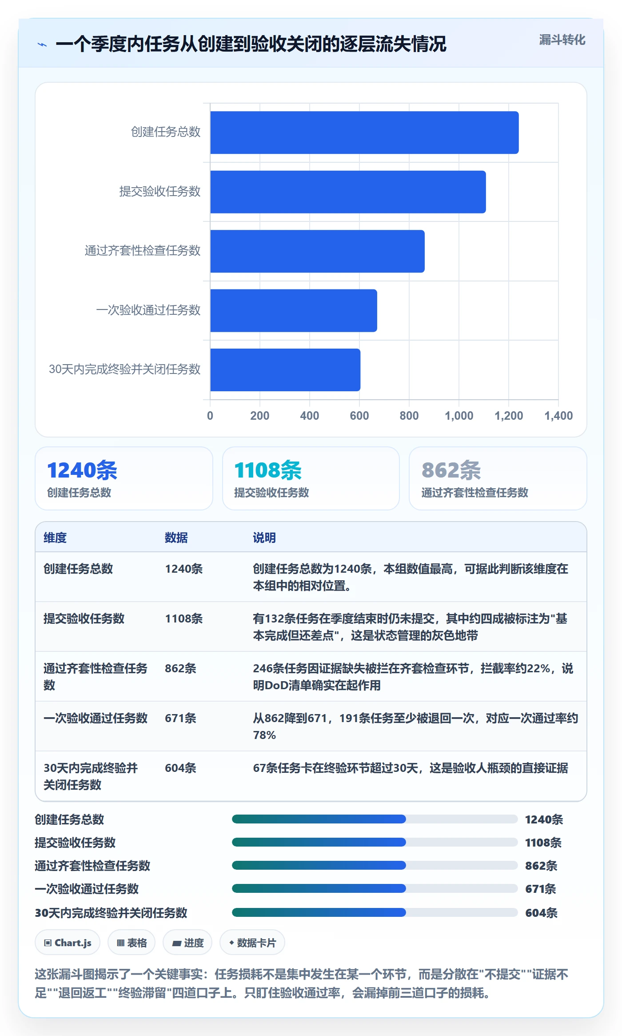Click the description mentioning 拦截率约22%
Viewport: 622px width, 1036px height.
(x=413, y=677)
